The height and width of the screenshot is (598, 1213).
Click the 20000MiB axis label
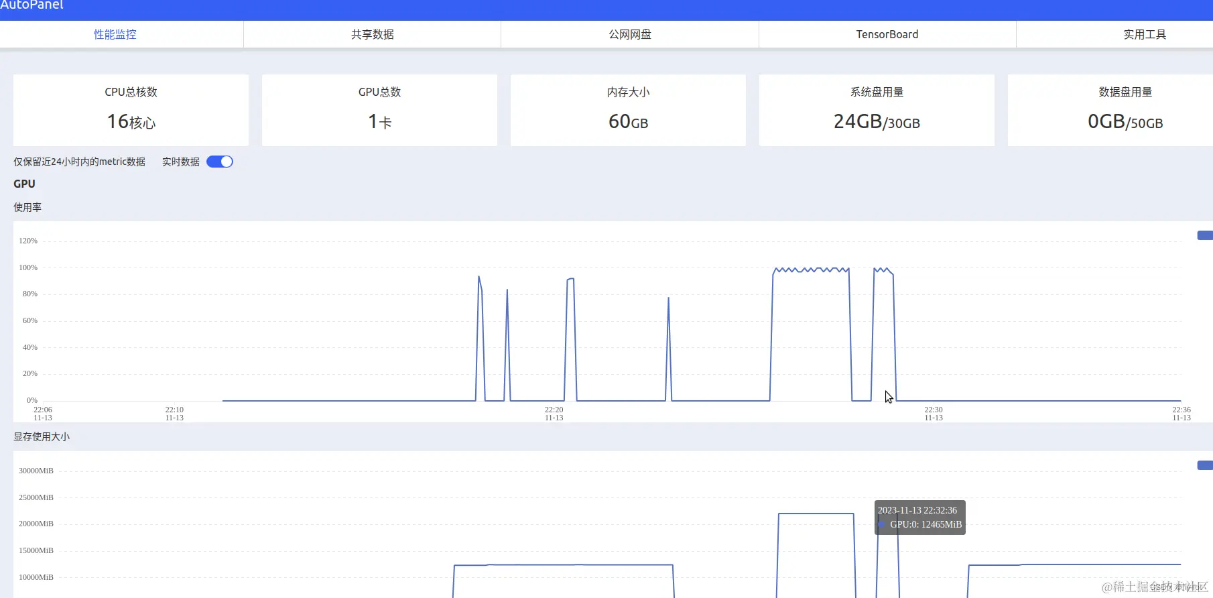click(x=36, y=524)
